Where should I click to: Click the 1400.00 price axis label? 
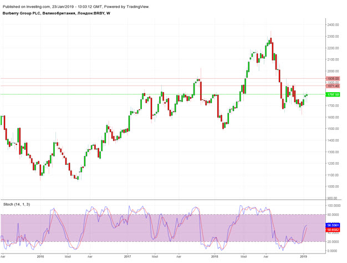tap(333, 140)
